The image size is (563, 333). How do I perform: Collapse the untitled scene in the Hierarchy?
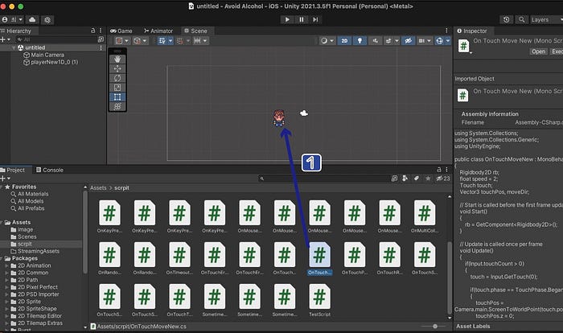point(14,47)
